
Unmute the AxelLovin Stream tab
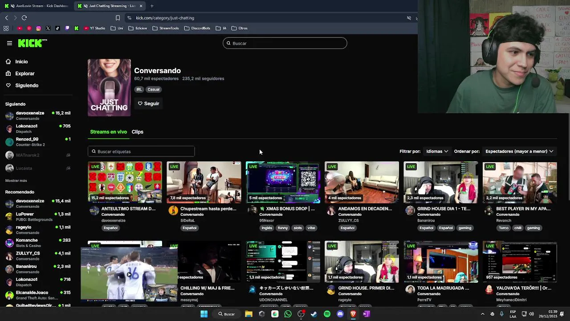tap(12, 6)
